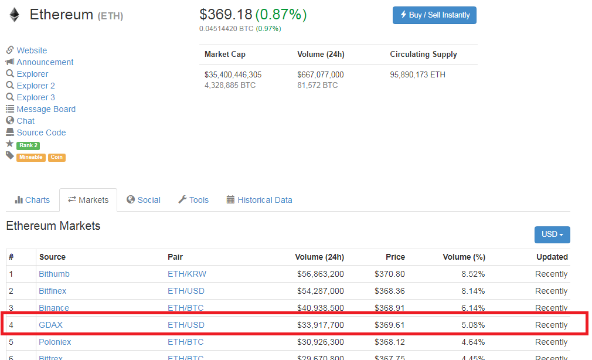
Task: Open GDAX's ETH/USD pair link
Action: 186,325
